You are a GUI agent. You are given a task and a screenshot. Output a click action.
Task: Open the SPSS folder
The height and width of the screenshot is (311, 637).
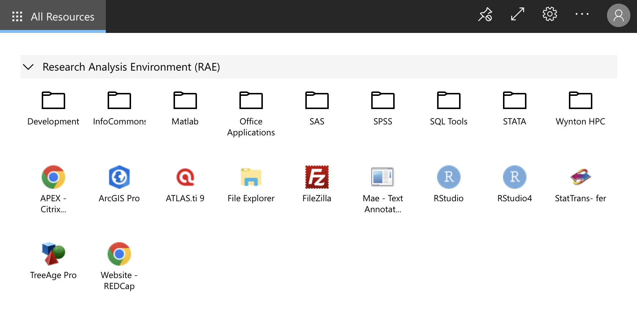tap(383, 108)
